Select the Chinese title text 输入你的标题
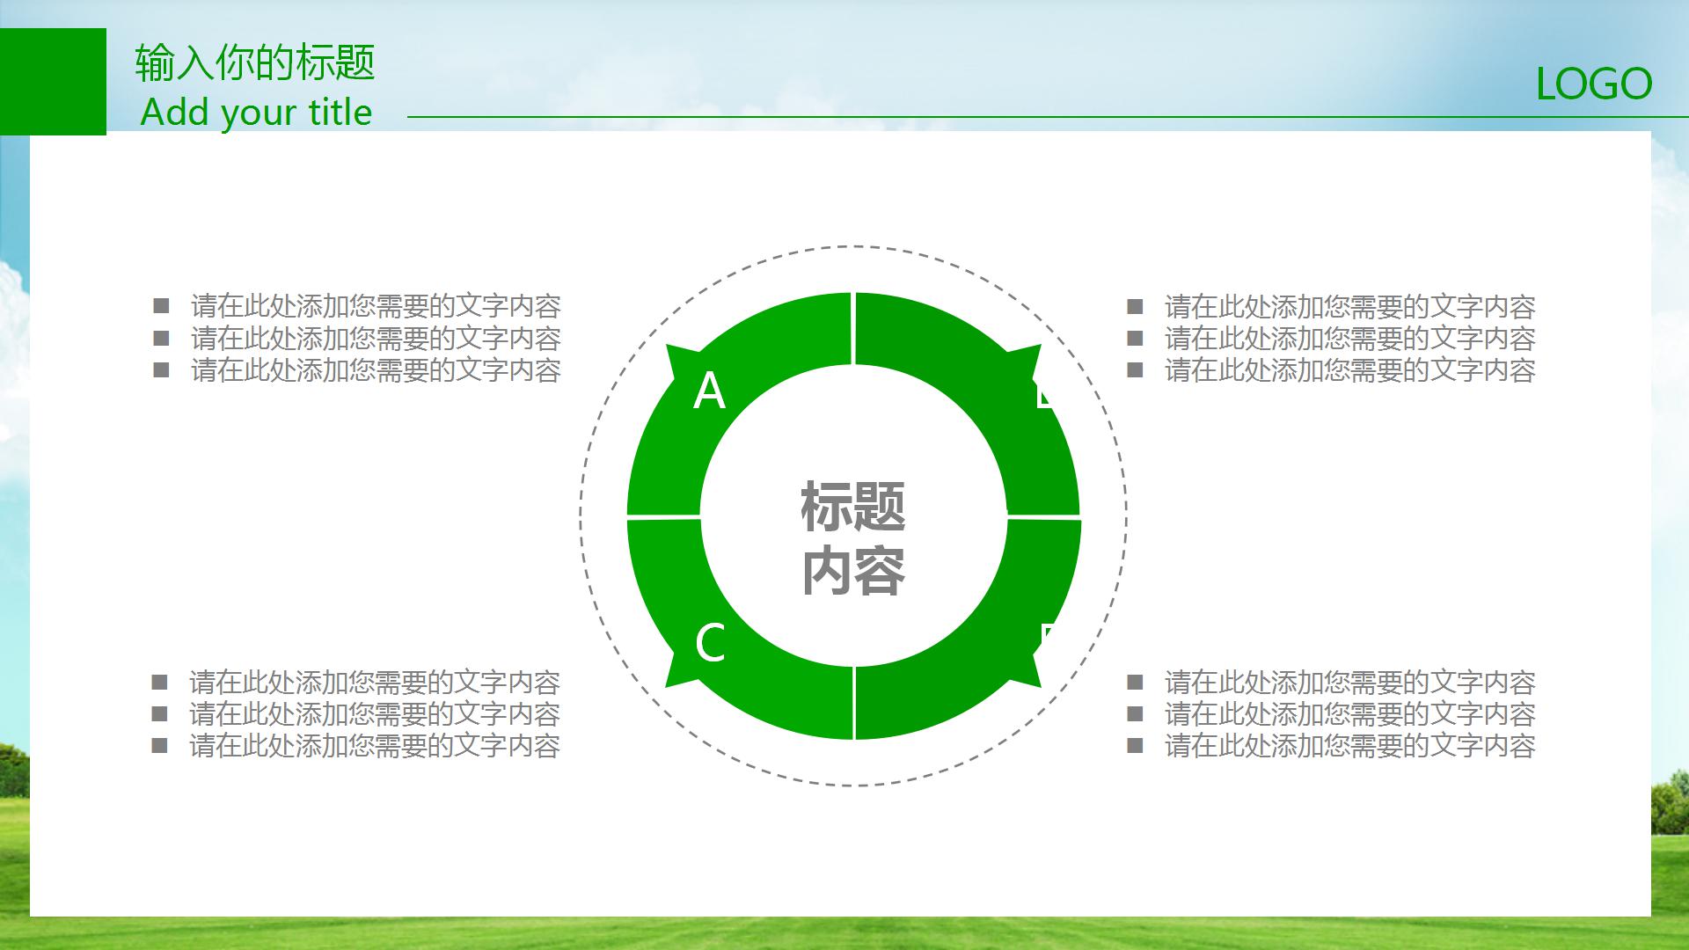The height and width of the screenshot is (950, 1689). coord(255,62)
